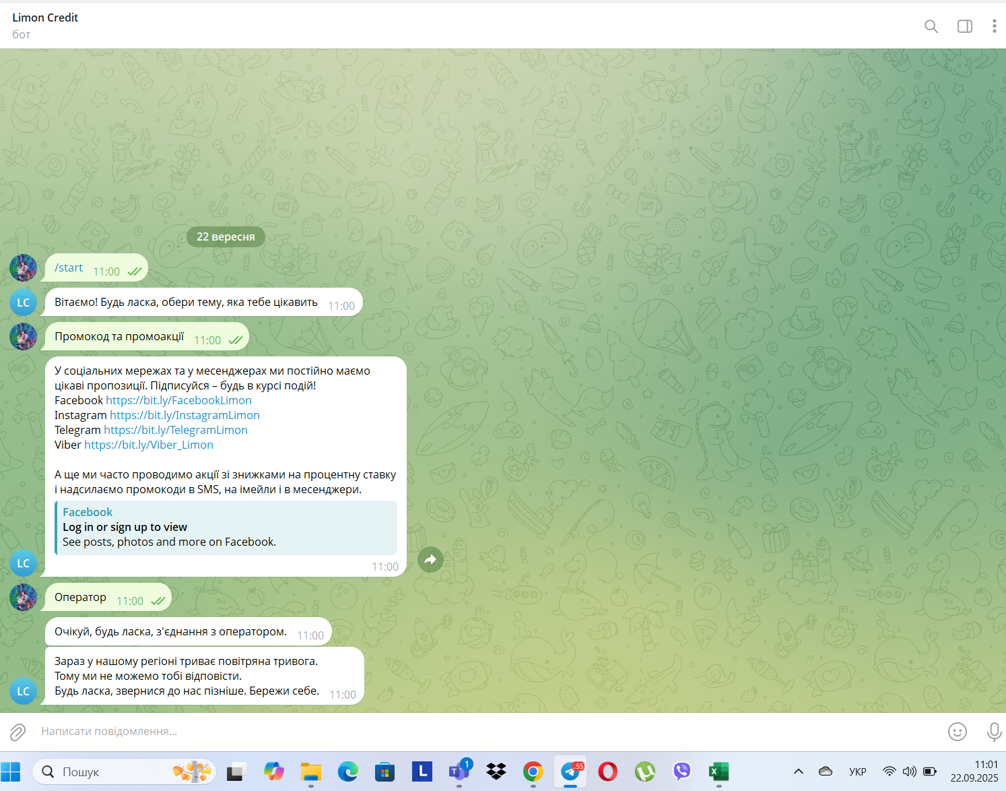Click Log in or sign up to view text
The width and height of the screenshot is (1006, 791).
pos(125,527)
